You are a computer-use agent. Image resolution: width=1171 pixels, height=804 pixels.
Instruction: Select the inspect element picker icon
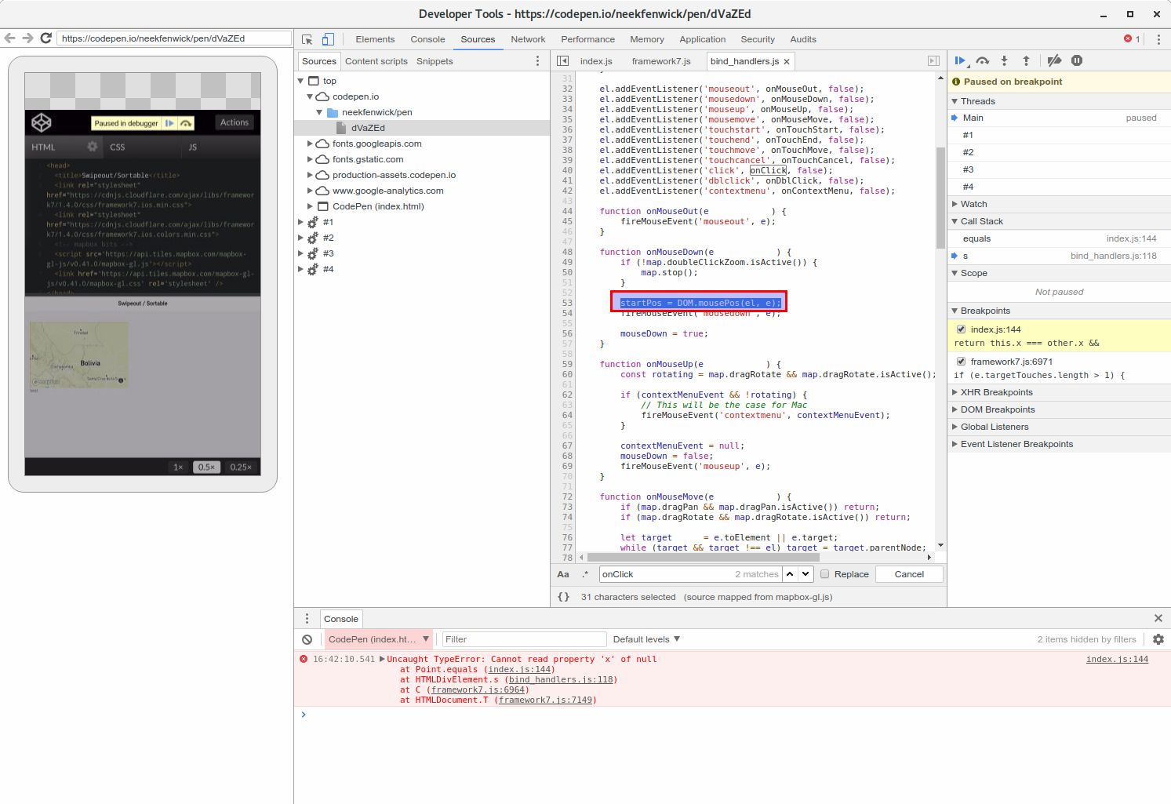(307, 38)
